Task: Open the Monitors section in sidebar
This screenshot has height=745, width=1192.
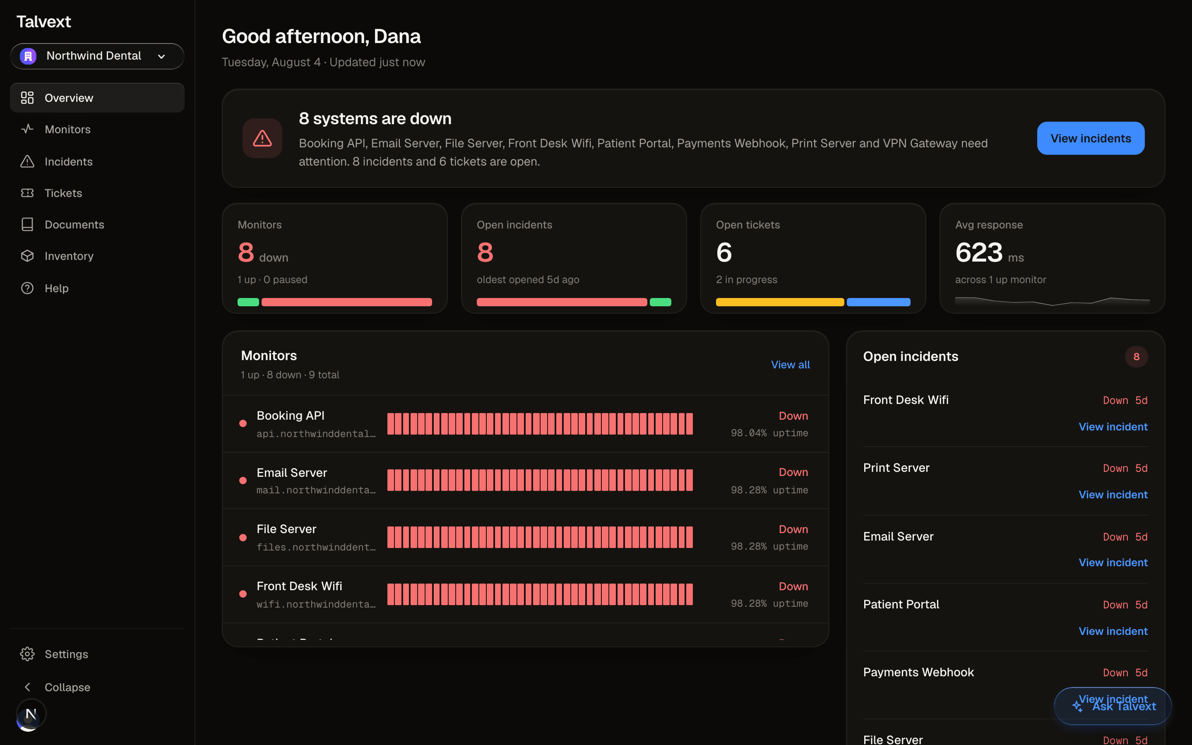Action: pyautogui.click(x=97, y=129)
